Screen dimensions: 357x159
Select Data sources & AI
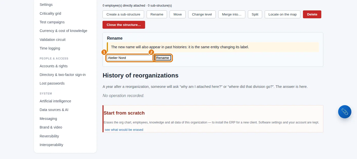[x=54, y=110]
